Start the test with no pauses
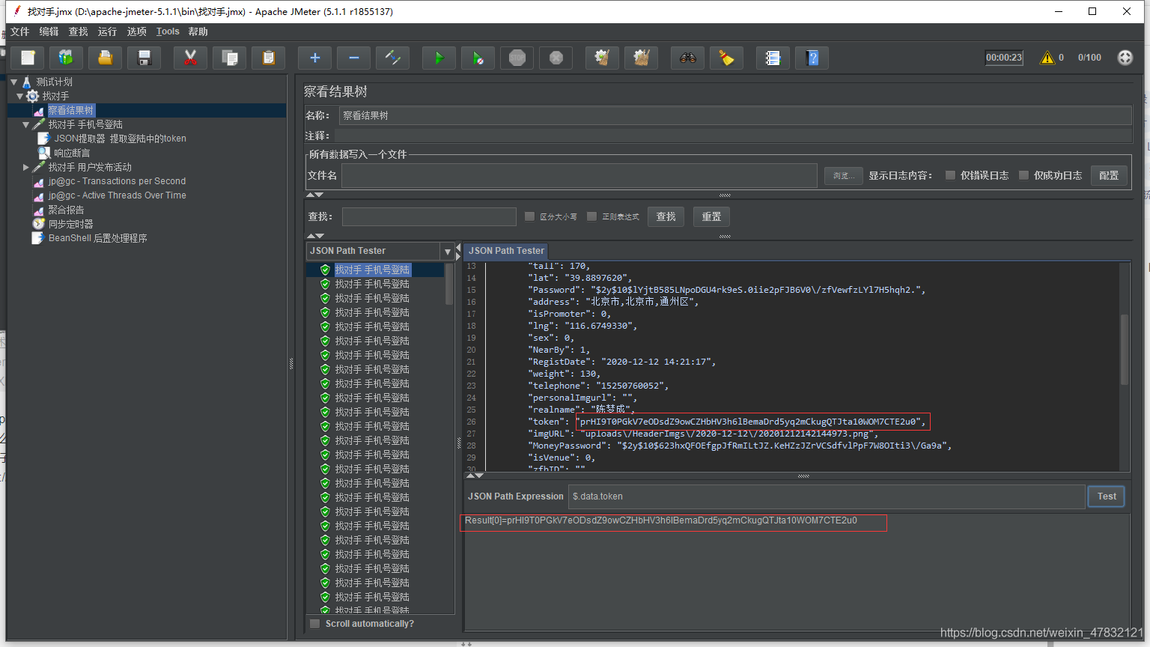This screenshot has width=1150, height=647. click(x=478, y=58)
